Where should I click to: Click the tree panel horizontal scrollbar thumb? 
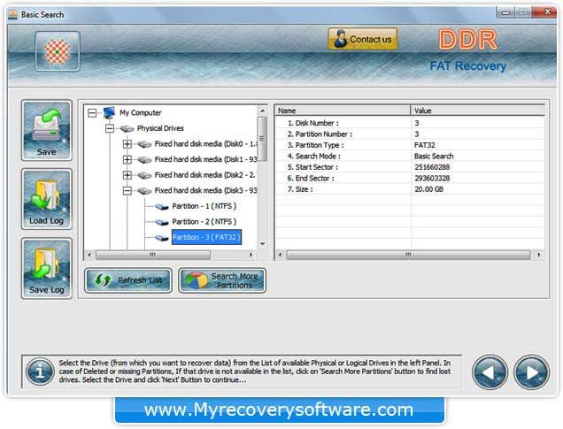pyautogui.click(x=153, y=255)
